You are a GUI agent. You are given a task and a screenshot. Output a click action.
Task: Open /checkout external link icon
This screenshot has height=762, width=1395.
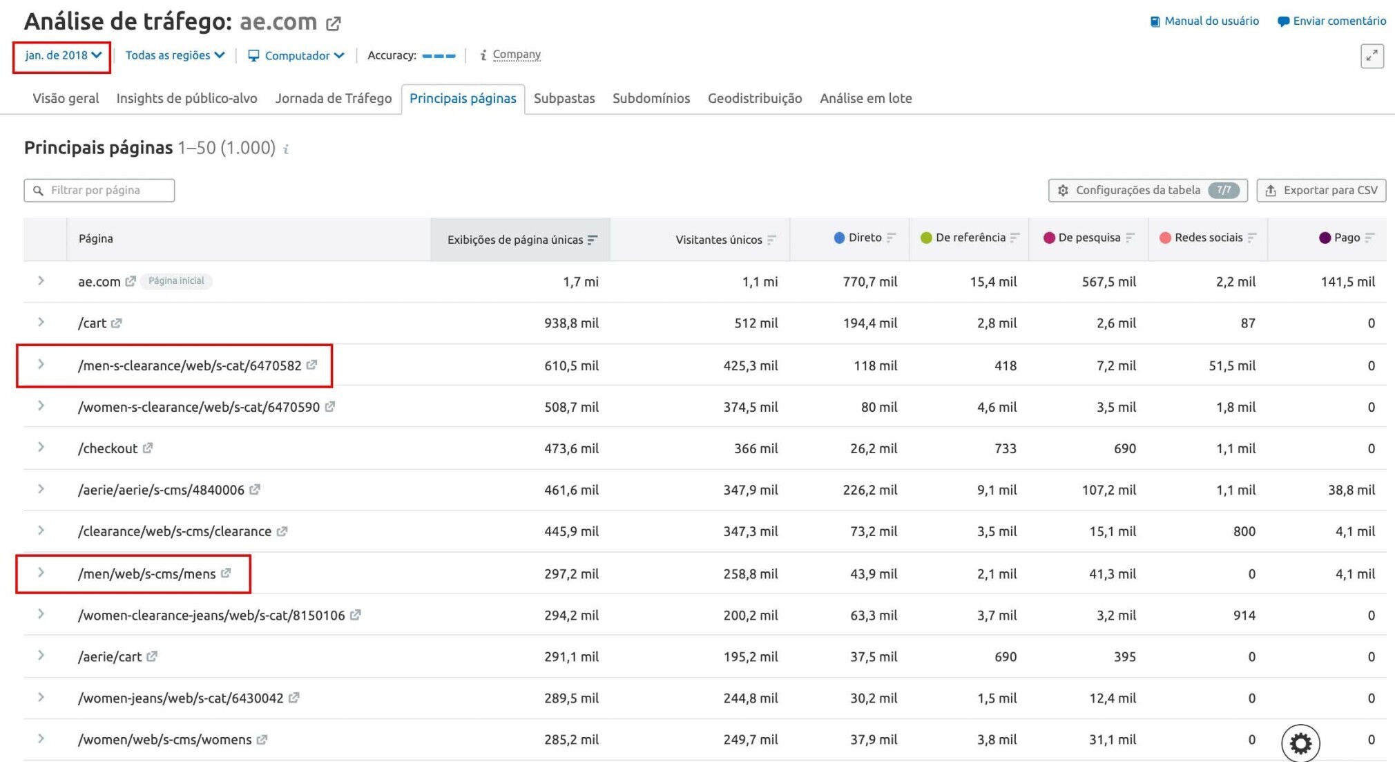pos(148,448)
